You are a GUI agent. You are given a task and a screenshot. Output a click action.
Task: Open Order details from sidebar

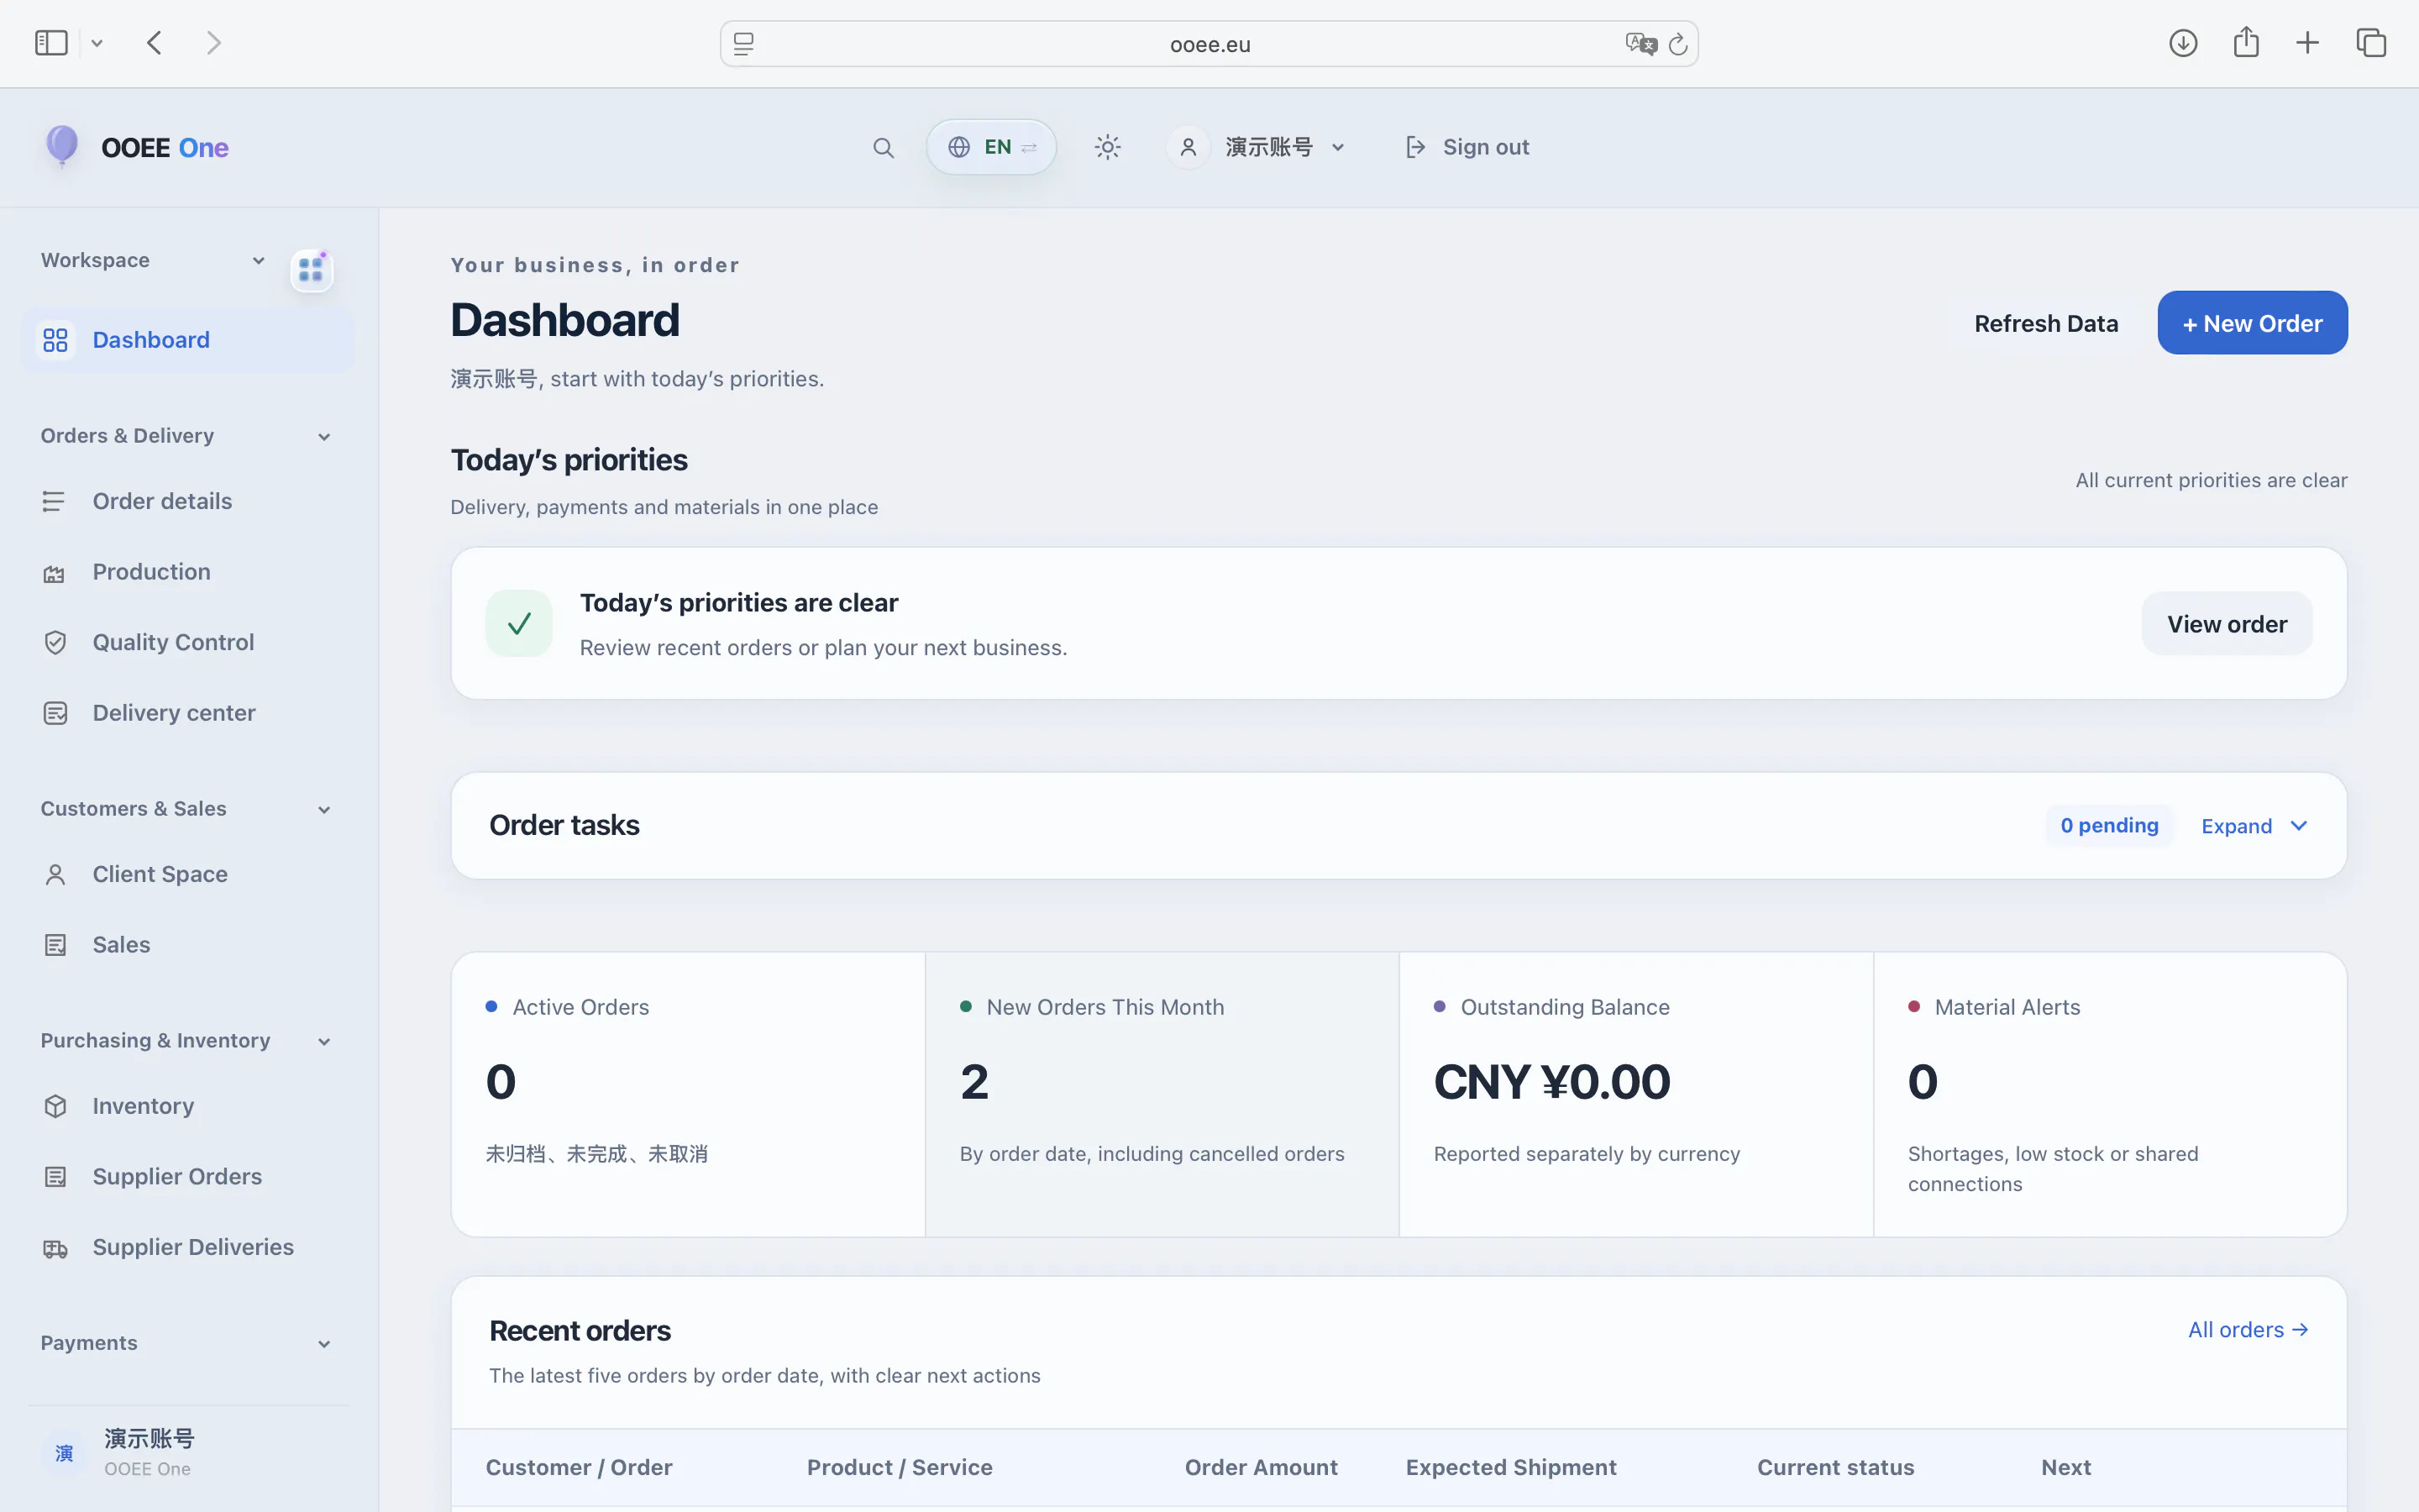click(x=162, y=501)
